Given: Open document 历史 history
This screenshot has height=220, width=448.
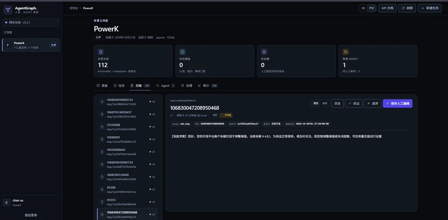Looking at the screenshot, I should coord(337,103).
